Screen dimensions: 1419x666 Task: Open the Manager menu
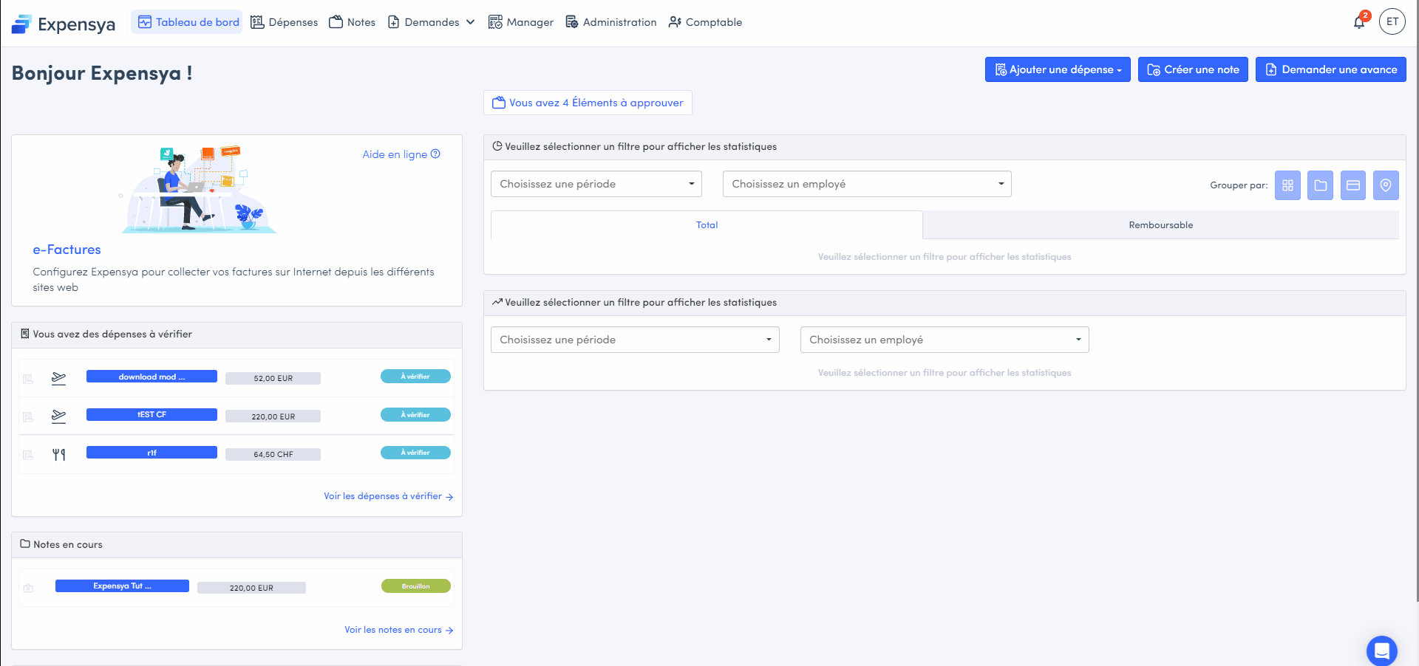[521, 22]
